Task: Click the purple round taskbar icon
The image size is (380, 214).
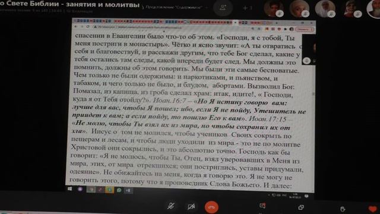Action: (x=80, y=189)
